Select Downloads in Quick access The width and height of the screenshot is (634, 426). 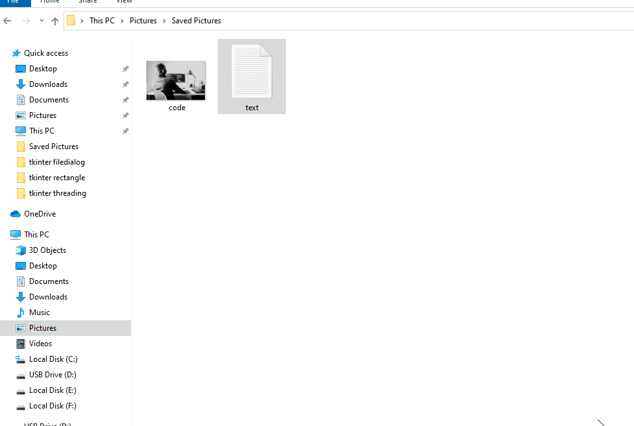47,84
